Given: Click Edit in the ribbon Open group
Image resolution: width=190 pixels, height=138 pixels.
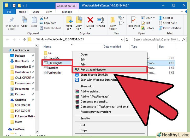Looking at the screenshot, I should 146,23.
